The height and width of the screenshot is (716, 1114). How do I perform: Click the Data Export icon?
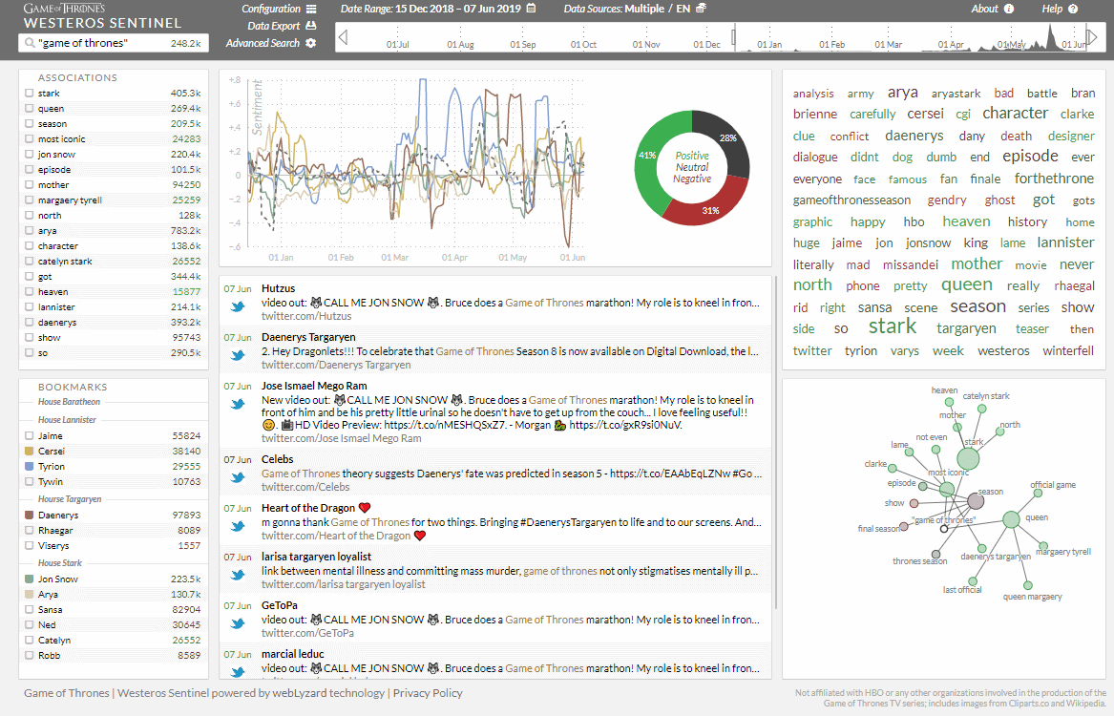click(310, 26)
